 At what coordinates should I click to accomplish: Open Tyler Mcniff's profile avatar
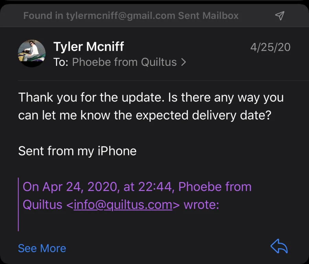tap(32, 53)
